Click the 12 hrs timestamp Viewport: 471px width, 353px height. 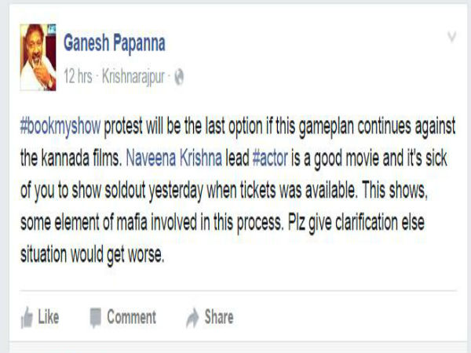[78, 76]
